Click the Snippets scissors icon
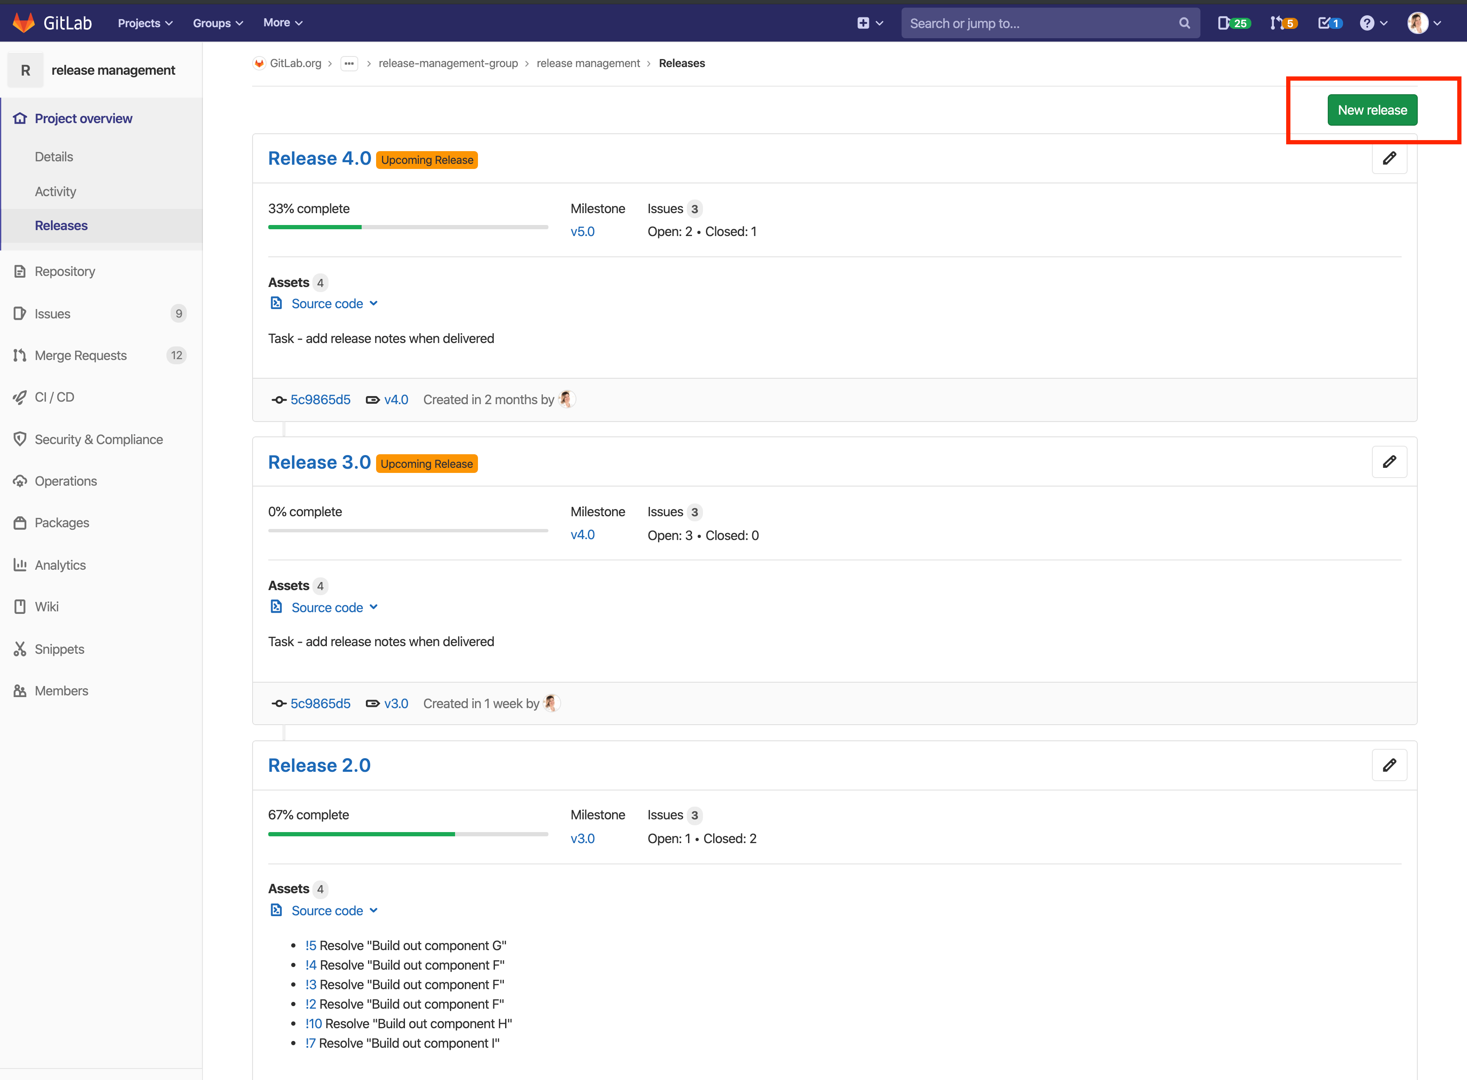 [x=20, y=649]
